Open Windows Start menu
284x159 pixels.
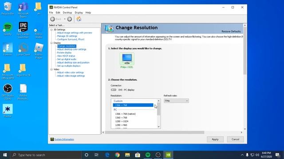pyautogui.click(x=5, y=155)
